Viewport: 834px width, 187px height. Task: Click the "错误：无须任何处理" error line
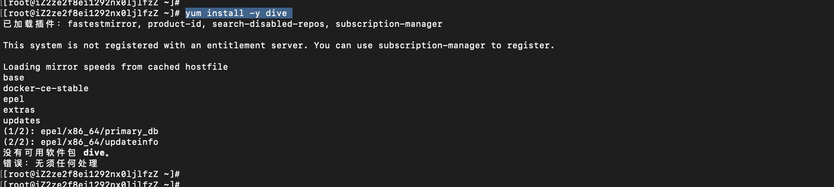[x=50, y=164]
